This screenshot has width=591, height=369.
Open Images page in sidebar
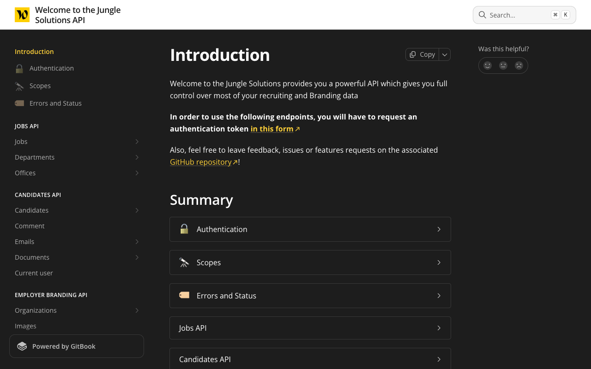pos(25,326)
